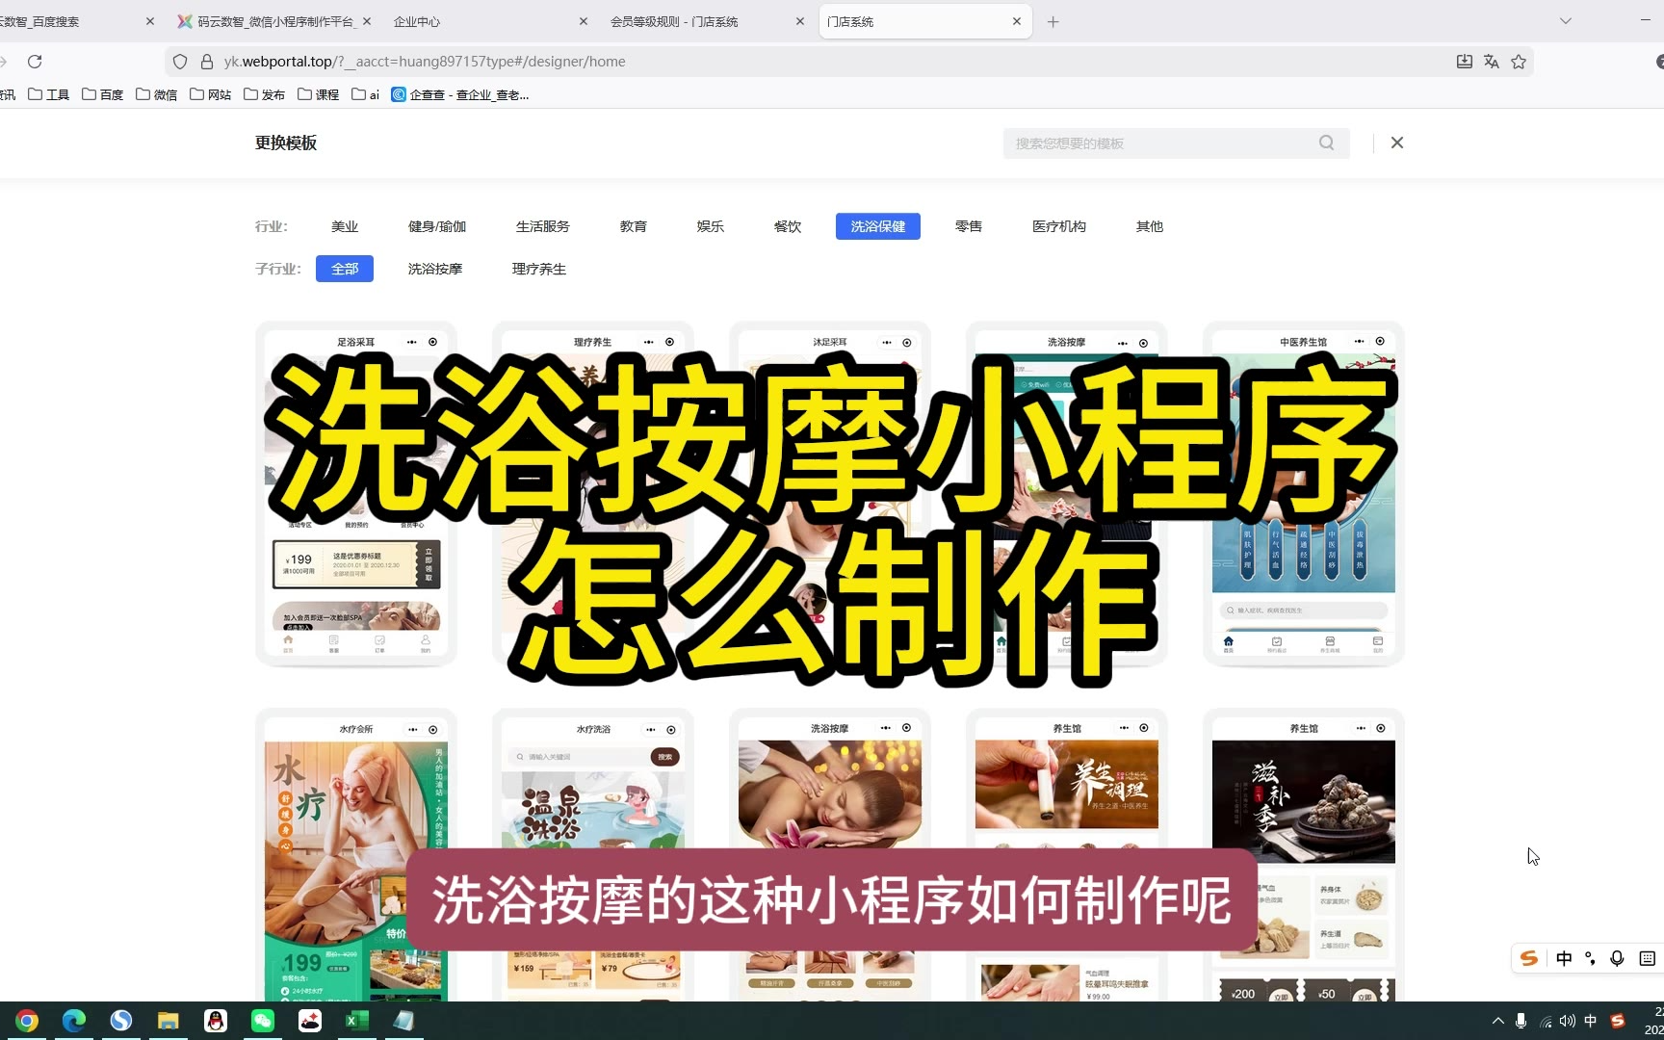This screenshot has height=1040, width=1664.
Task: Select the 生活服务 industry filter
Action: 543,226
